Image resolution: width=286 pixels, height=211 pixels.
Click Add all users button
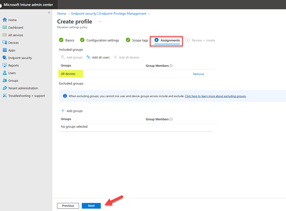[98, 57]
